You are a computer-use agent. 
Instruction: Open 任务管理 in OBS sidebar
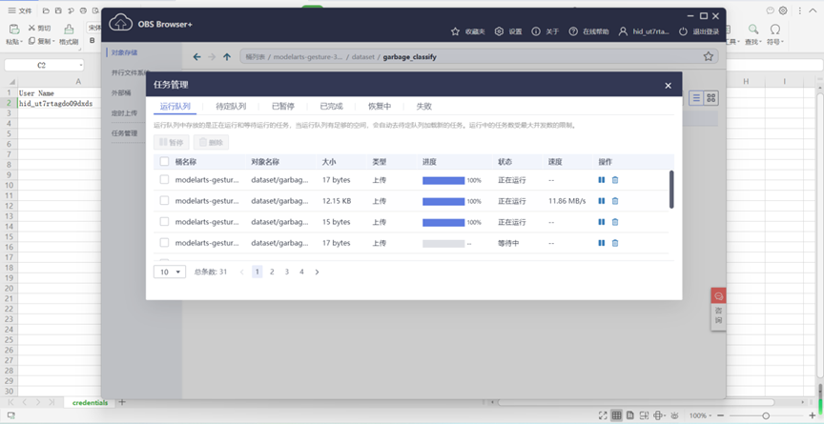pyautogui.click(x=124, y=133)
